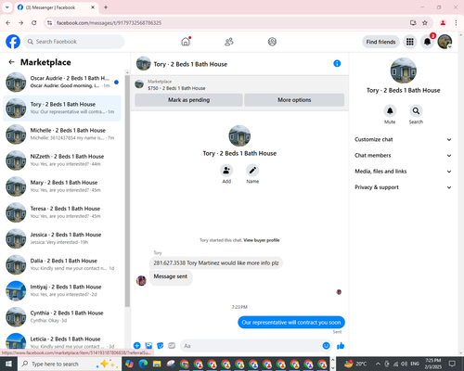Open Facebook home via logo
Viewport: 464px width, 371px height.
pyautogui.click(x=13, y=42)
